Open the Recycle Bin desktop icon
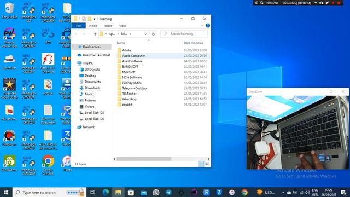Image resolution: width=350 pixels, height=197 pixels. point(9,10)
